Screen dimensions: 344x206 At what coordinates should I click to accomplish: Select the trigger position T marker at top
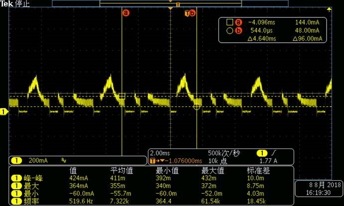tap(178, 4)
